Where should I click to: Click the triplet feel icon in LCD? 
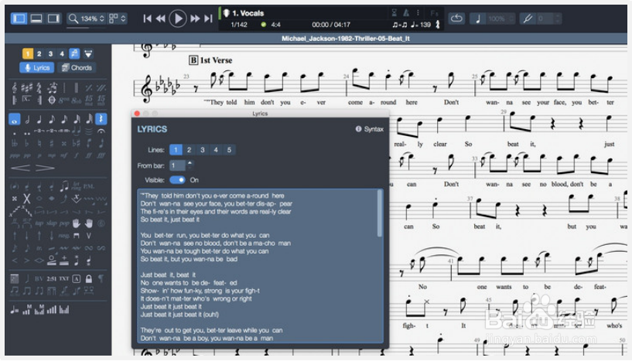[399, 25]
